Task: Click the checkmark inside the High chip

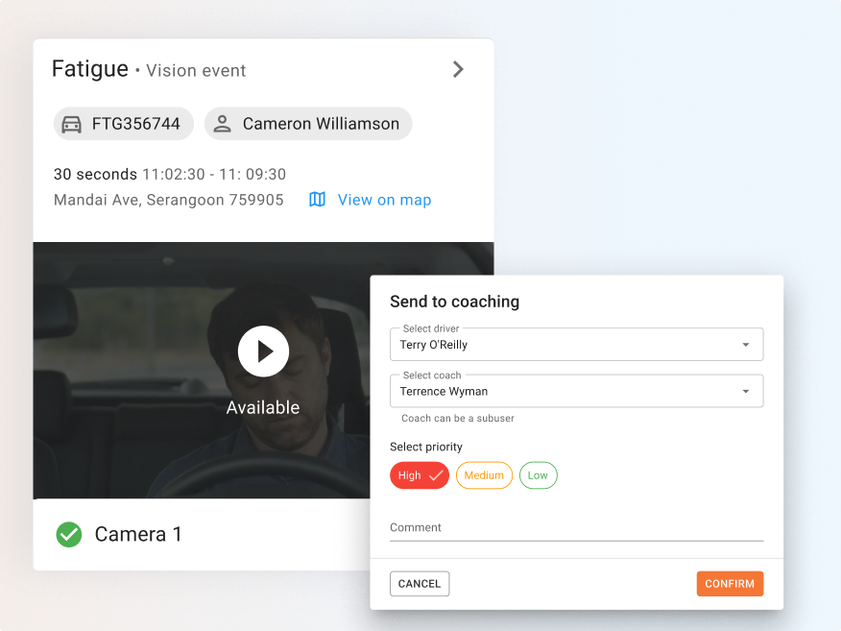Action: (x=436, y=475)
